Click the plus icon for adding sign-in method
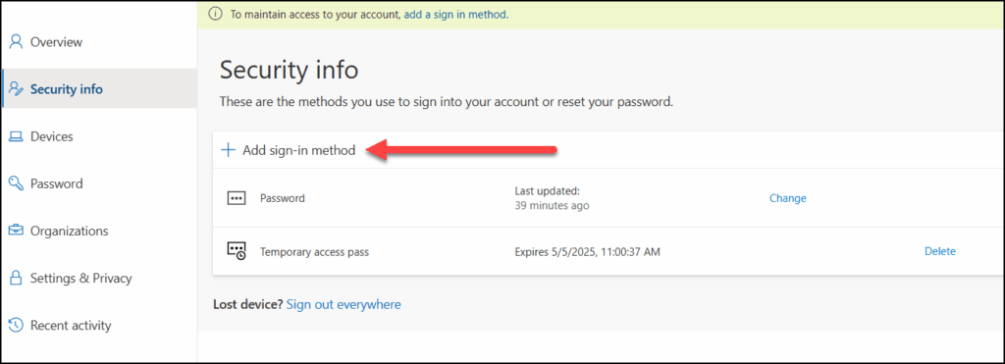The image size is (1005, 364). tap(228, 150)
